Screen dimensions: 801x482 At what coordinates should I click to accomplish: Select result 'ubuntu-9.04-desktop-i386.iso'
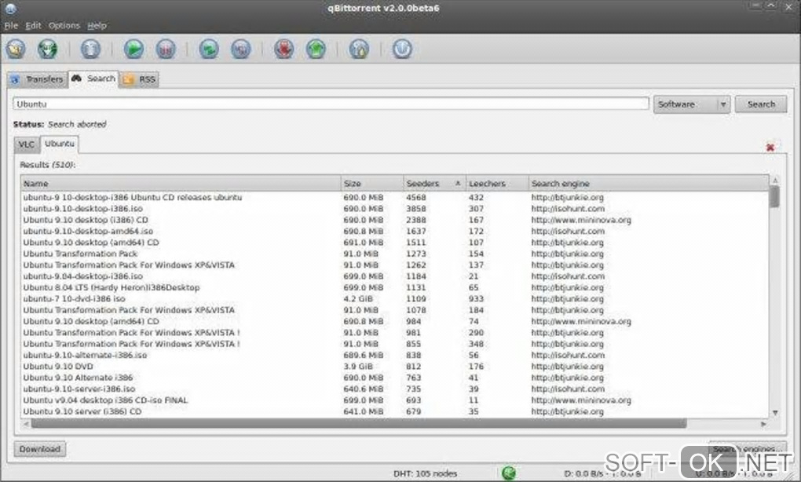pyautogui.click(x=394, y=276)
